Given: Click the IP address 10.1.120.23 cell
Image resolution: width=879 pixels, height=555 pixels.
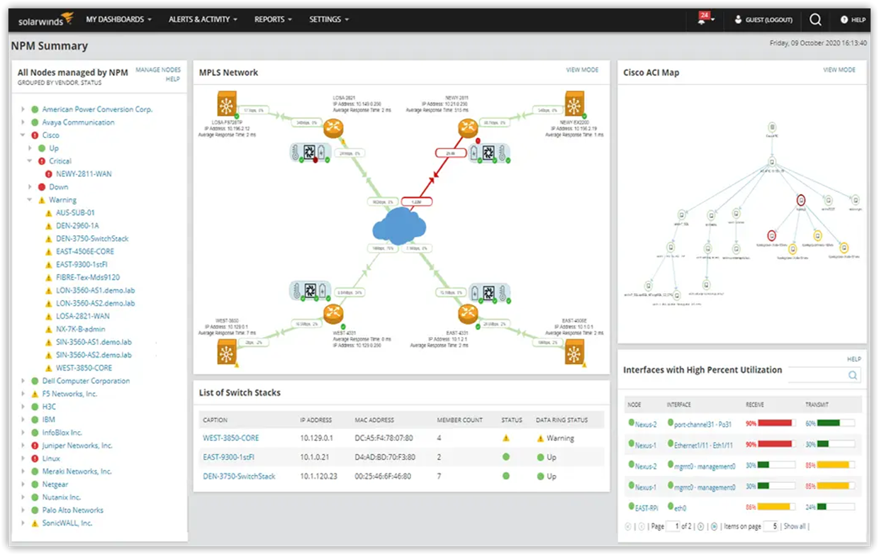Looking at the screenshot, I should pos(318,476).
